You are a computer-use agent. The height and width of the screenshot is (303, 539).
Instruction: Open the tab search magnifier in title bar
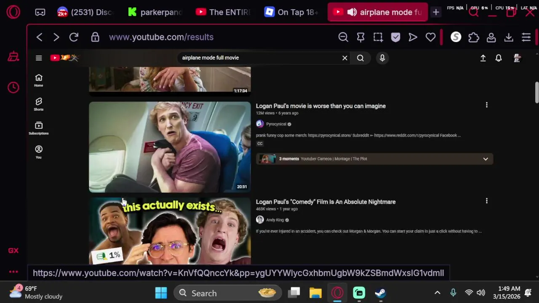coord(474,12)
